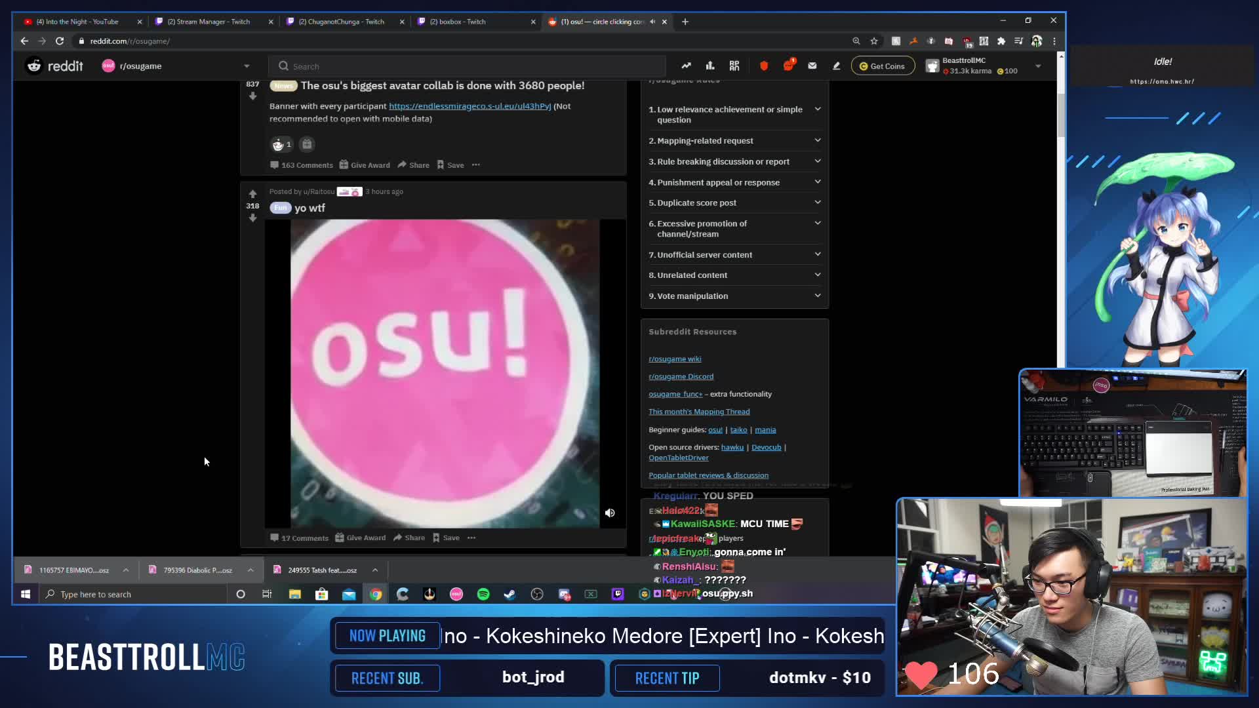Image resolution: width=1259 pixels, height=708 pixels.
Task: Switch to Into the Night YouTube tab
Action: [82, 22]
